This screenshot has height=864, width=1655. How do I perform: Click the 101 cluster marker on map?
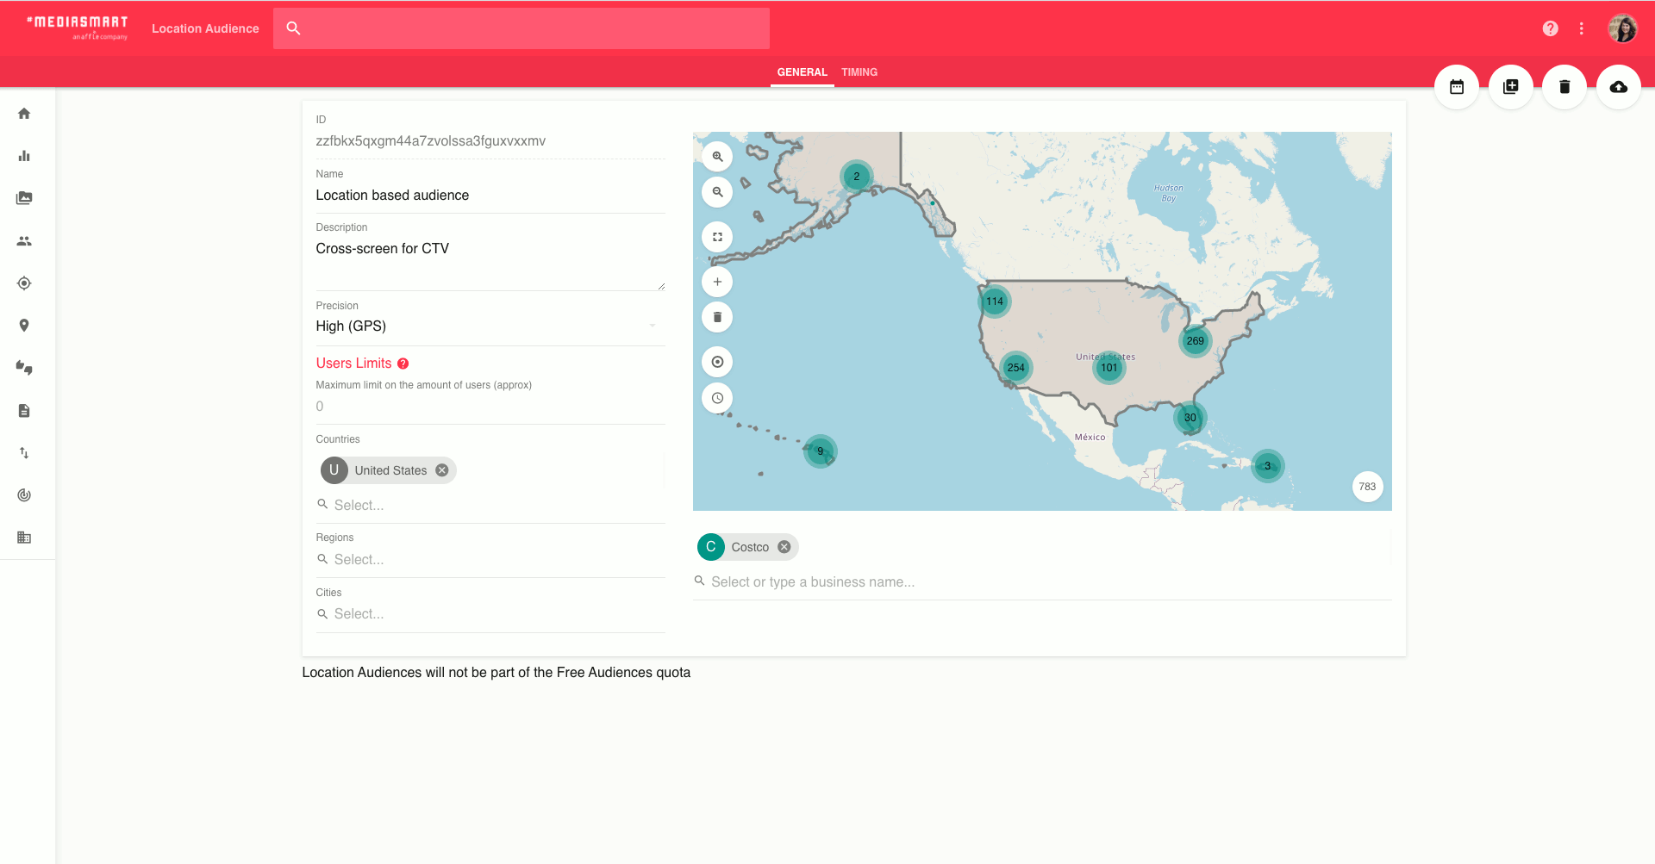[x=1109, y=368]
